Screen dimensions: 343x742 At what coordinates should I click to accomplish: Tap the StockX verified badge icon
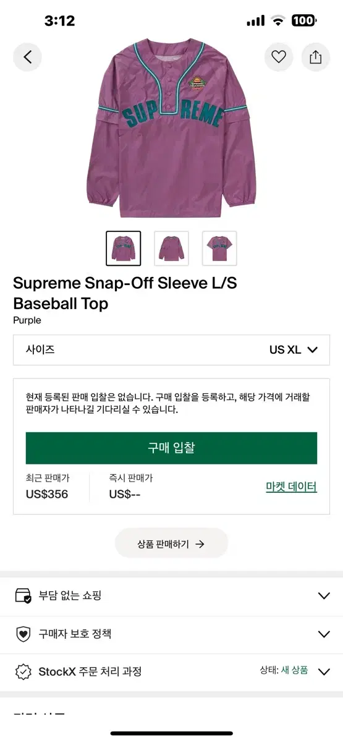23,672
